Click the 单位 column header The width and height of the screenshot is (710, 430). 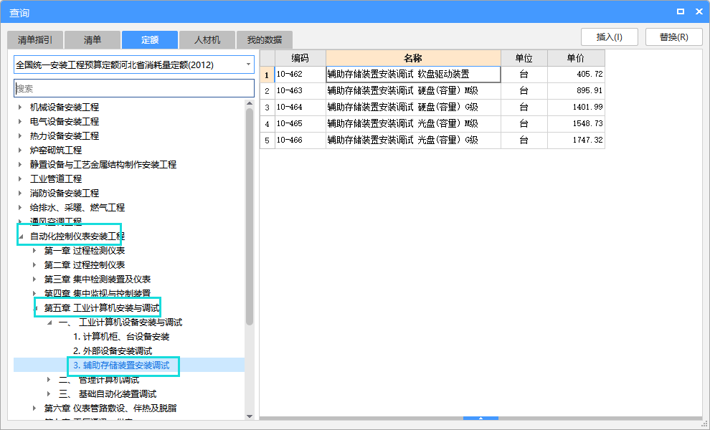pyautogui.click(x=524, y=58)
